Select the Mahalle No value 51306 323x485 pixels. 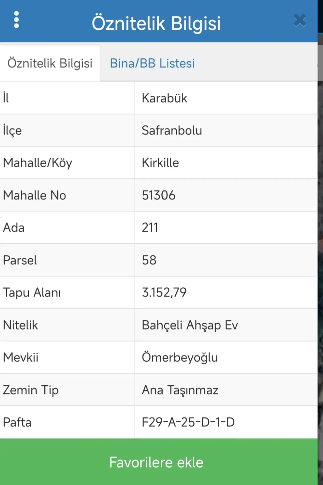[158, 195]
